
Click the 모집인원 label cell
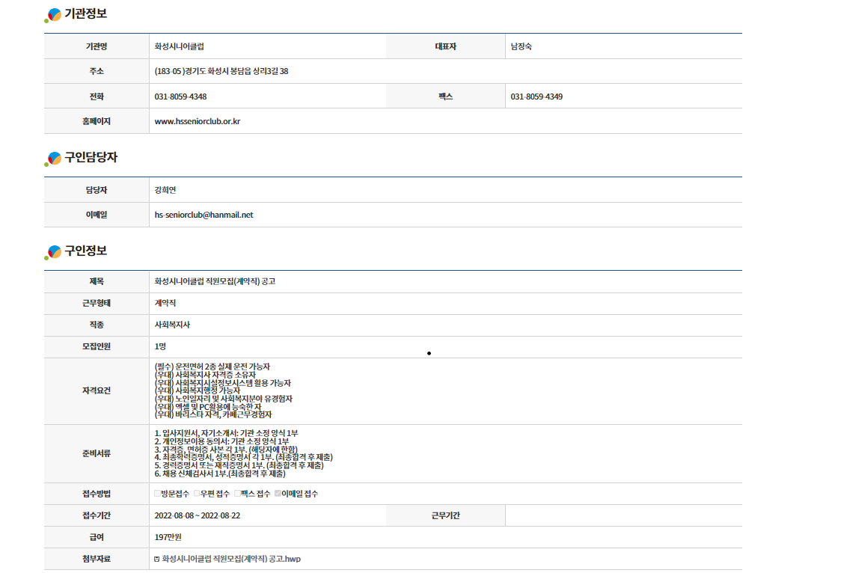[x=97, y=346]
